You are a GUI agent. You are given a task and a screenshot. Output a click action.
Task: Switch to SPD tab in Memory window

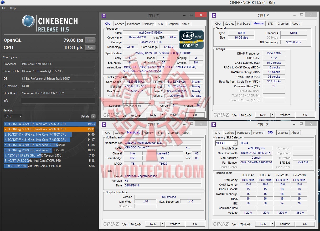coord(270,24)
